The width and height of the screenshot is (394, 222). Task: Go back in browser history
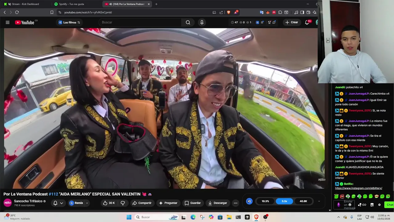point(5,12)
